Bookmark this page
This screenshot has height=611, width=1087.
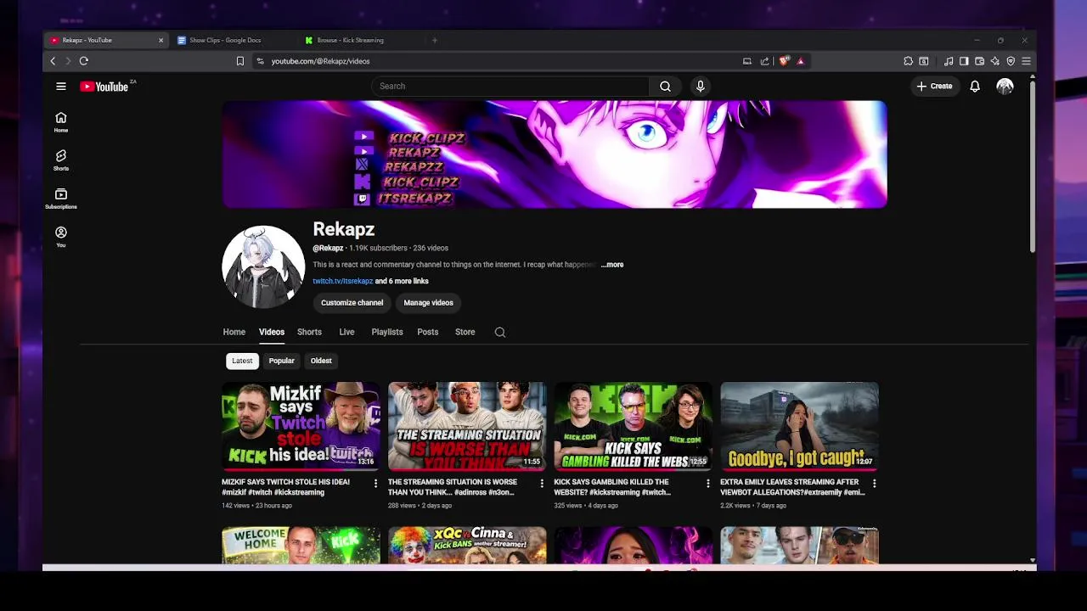pos(239,61)
